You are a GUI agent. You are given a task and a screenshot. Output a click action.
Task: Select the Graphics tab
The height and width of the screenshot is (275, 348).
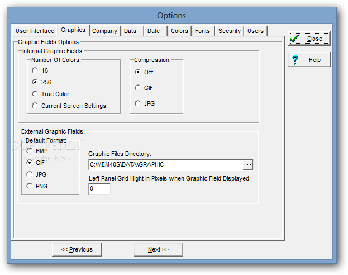click(x=73, y=30)
